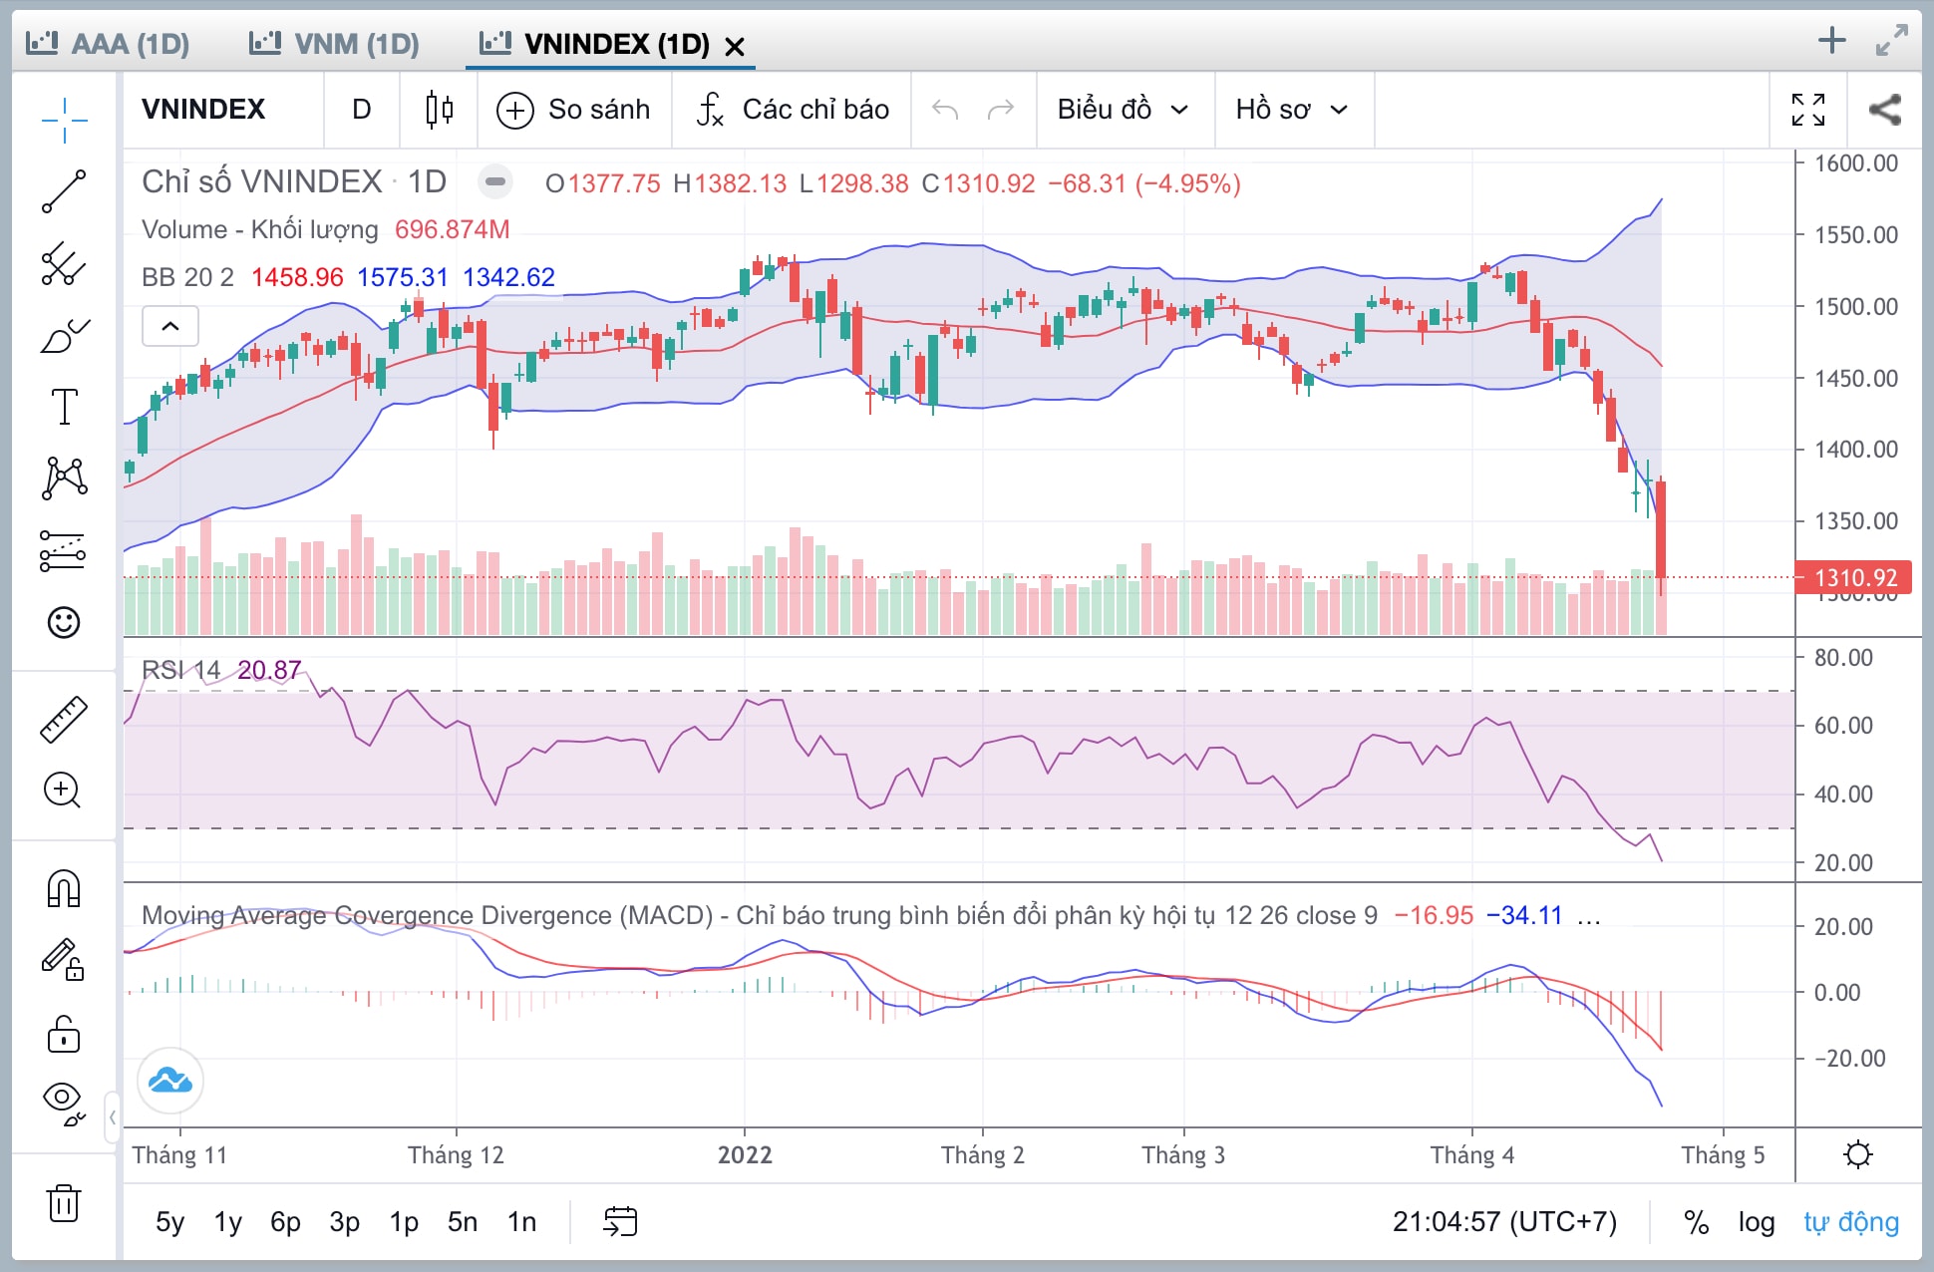The image size is (1934, 1272).
Task: Toggle lock all drawing tools
Action: (x=64, y=1034)
